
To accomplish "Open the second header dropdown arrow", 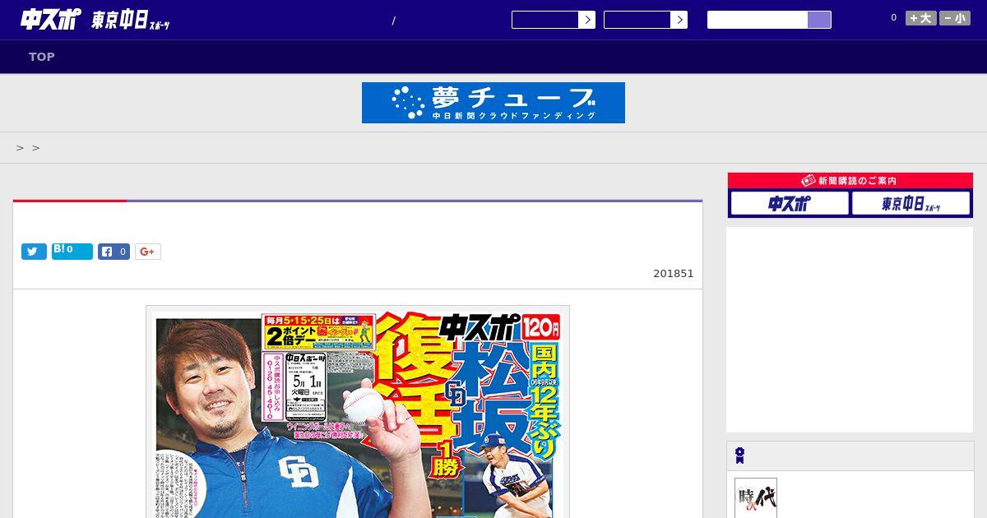I will point(679,20).
